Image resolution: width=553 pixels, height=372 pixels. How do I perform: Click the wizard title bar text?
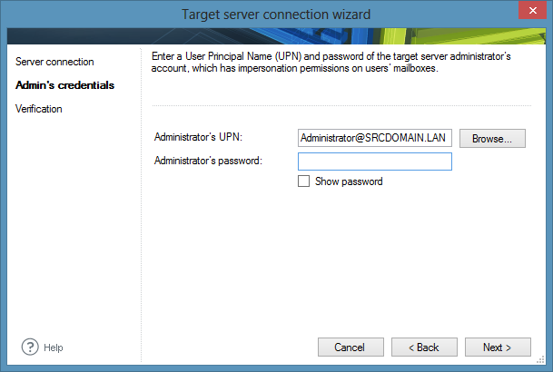276,14
